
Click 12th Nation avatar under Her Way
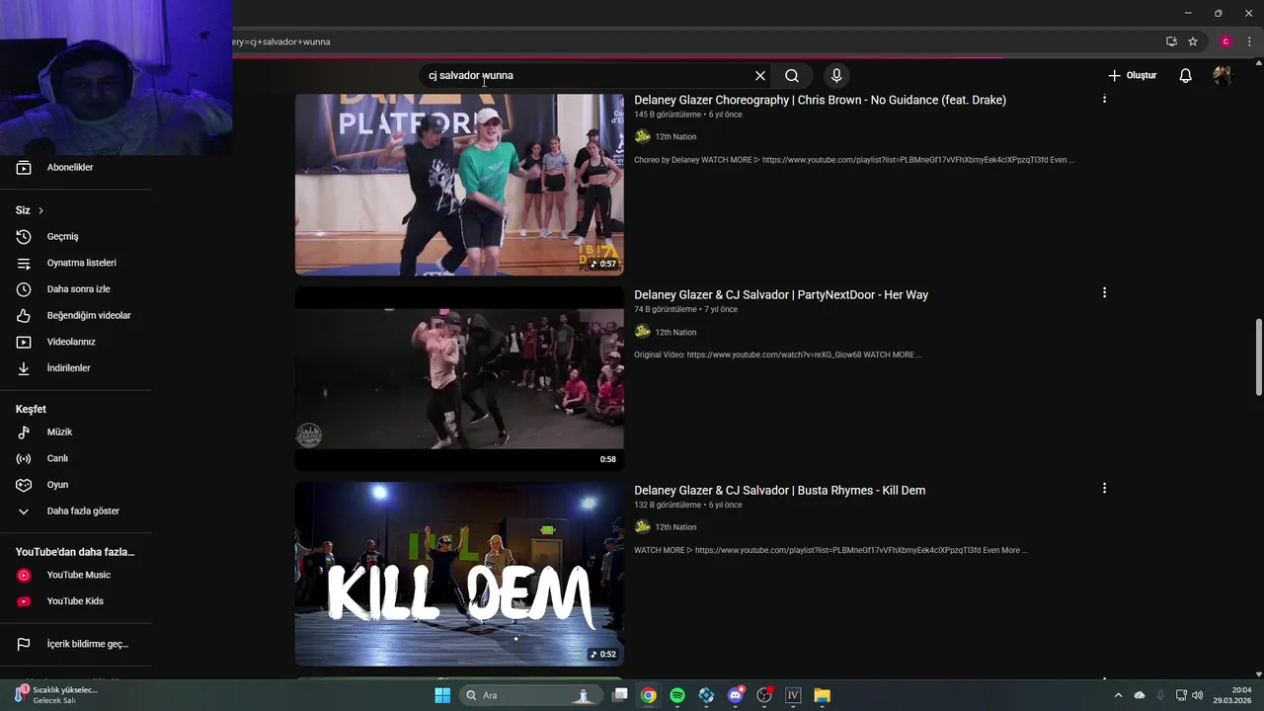pyautogui.click(x=643, y=333)
